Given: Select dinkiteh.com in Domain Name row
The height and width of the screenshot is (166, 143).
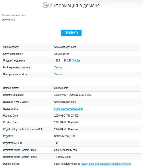Looking at the screenshot, I should 61,88.
